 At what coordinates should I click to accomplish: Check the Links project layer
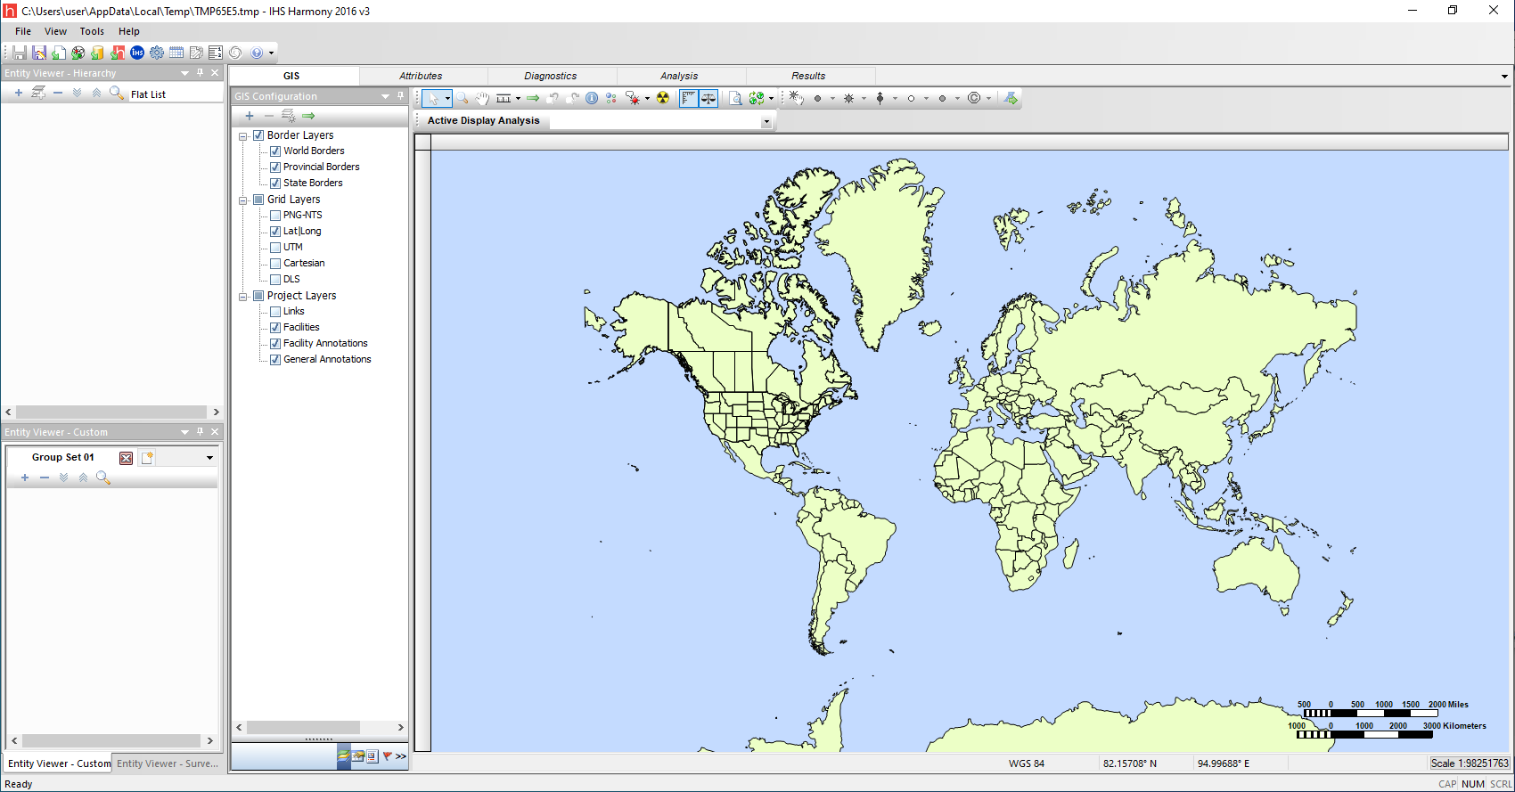275,312
